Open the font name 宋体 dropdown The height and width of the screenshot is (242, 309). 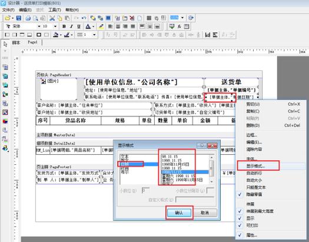[x=39, y=26]
